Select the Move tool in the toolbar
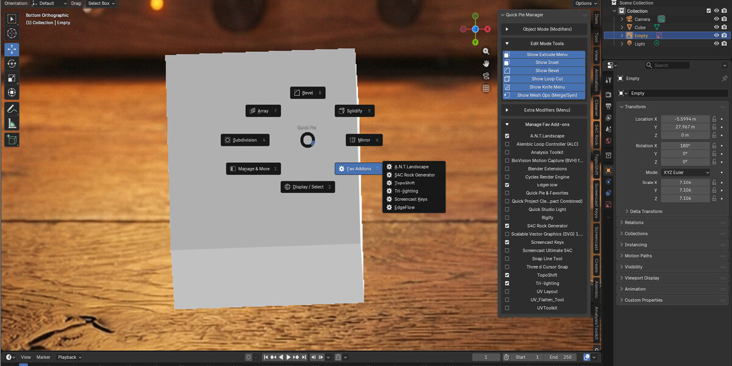This screenshot has height=366, width=732. tap(12, 49)
